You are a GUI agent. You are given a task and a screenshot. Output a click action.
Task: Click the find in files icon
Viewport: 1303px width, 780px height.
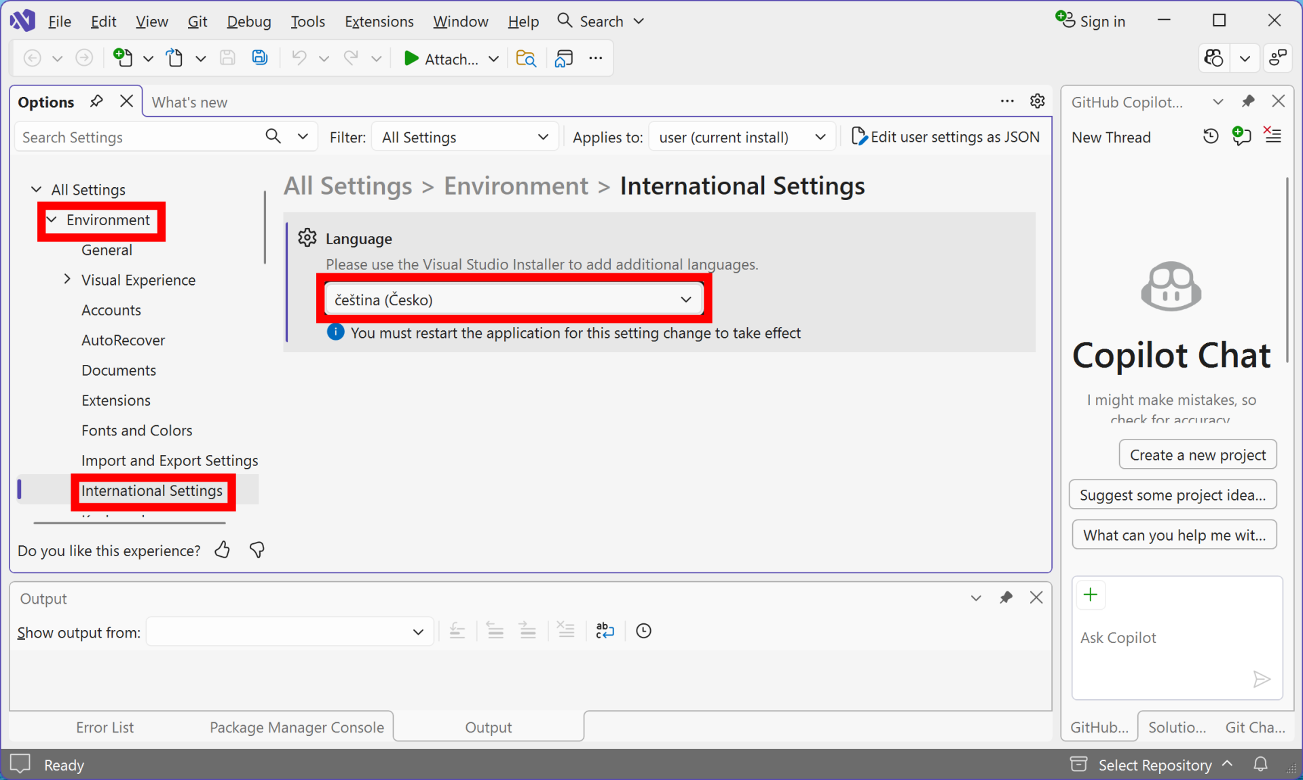pos(526,59)
